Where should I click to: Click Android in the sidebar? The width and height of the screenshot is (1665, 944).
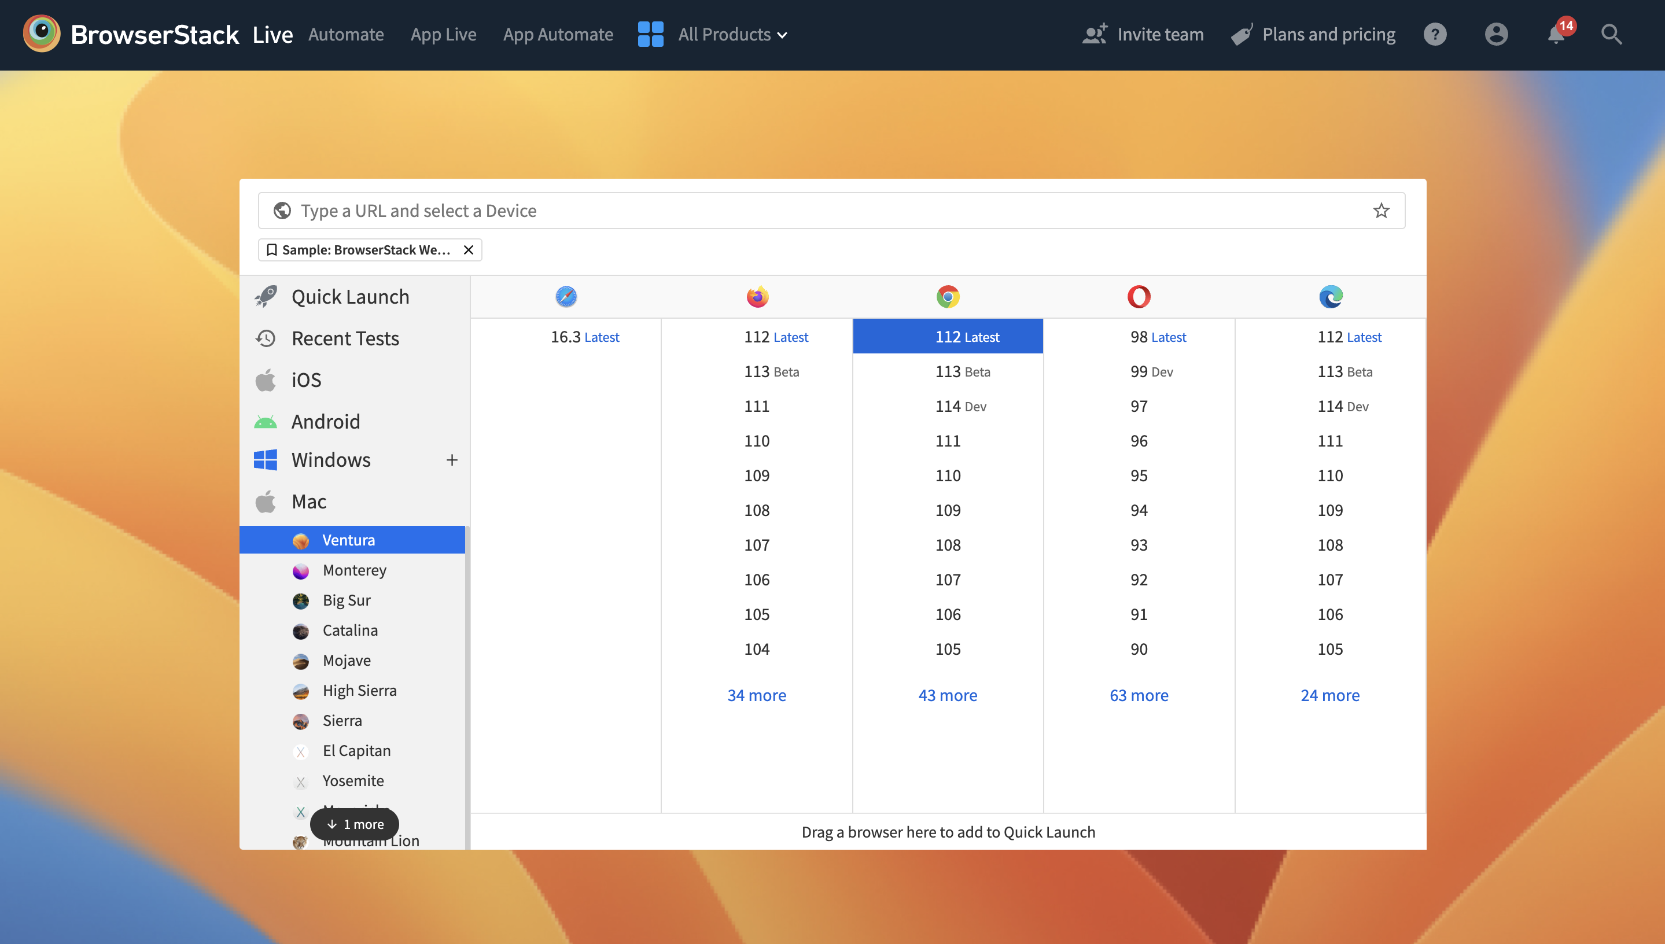pos(326,419)
